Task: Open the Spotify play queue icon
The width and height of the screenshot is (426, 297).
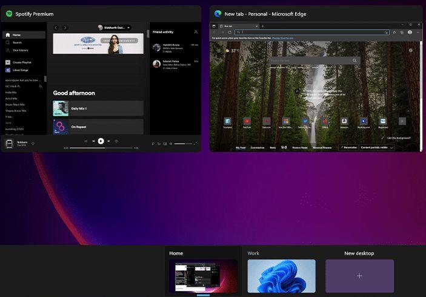Action: pos(159,143)
